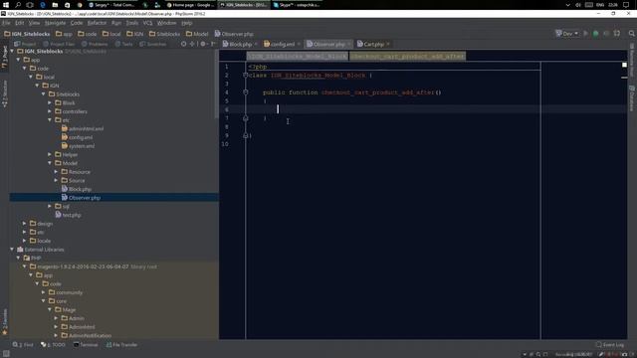Screen dimensions: 637x358
Task: Open the Code menu
Action: tap(77, 23)
